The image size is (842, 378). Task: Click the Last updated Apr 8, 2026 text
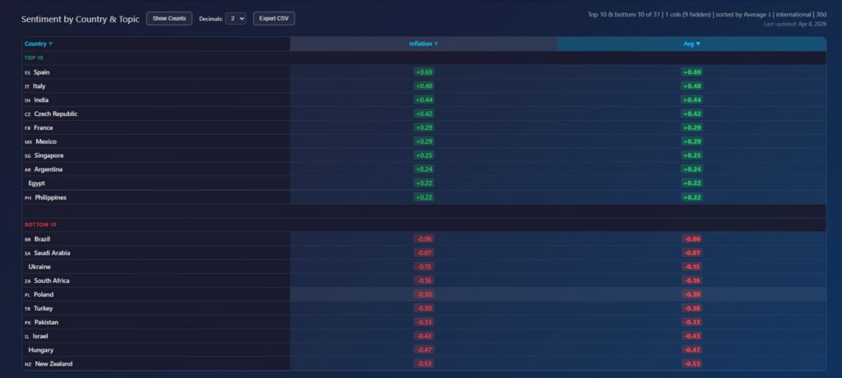795,24
